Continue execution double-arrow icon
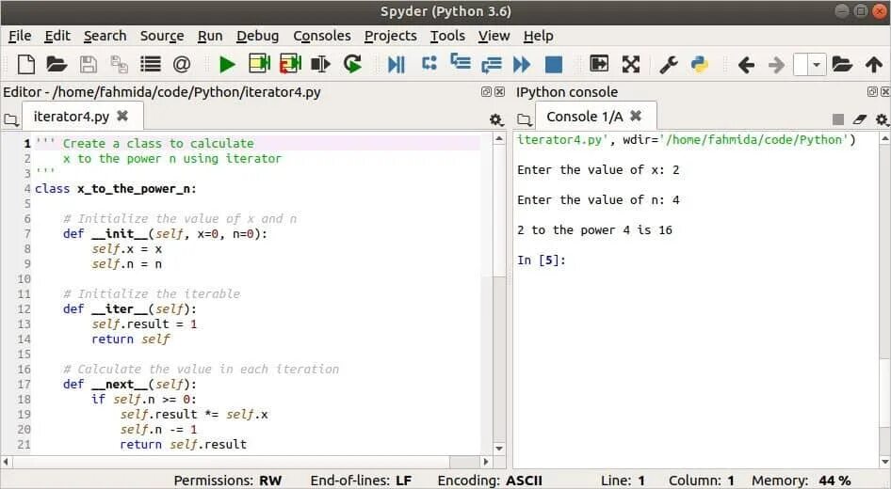The width and height of the screenshot is (891, 489). point(522,64)
